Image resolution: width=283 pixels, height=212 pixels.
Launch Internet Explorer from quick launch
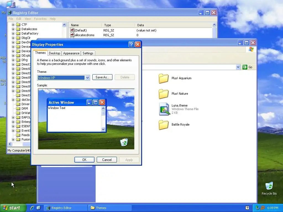32,208
